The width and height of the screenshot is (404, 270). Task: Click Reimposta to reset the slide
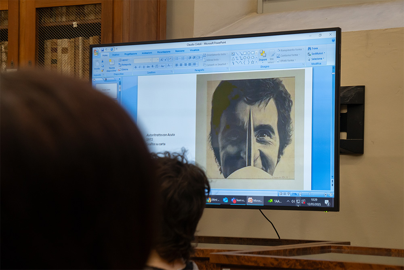125,65
